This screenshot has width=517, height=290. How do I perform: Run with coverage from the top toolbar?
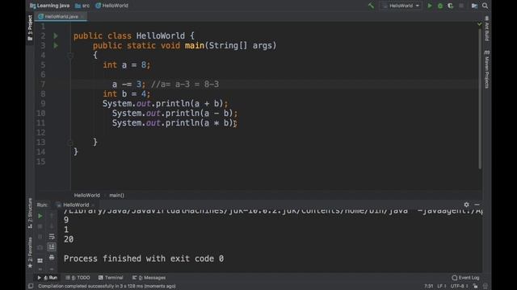pos(451,6)
